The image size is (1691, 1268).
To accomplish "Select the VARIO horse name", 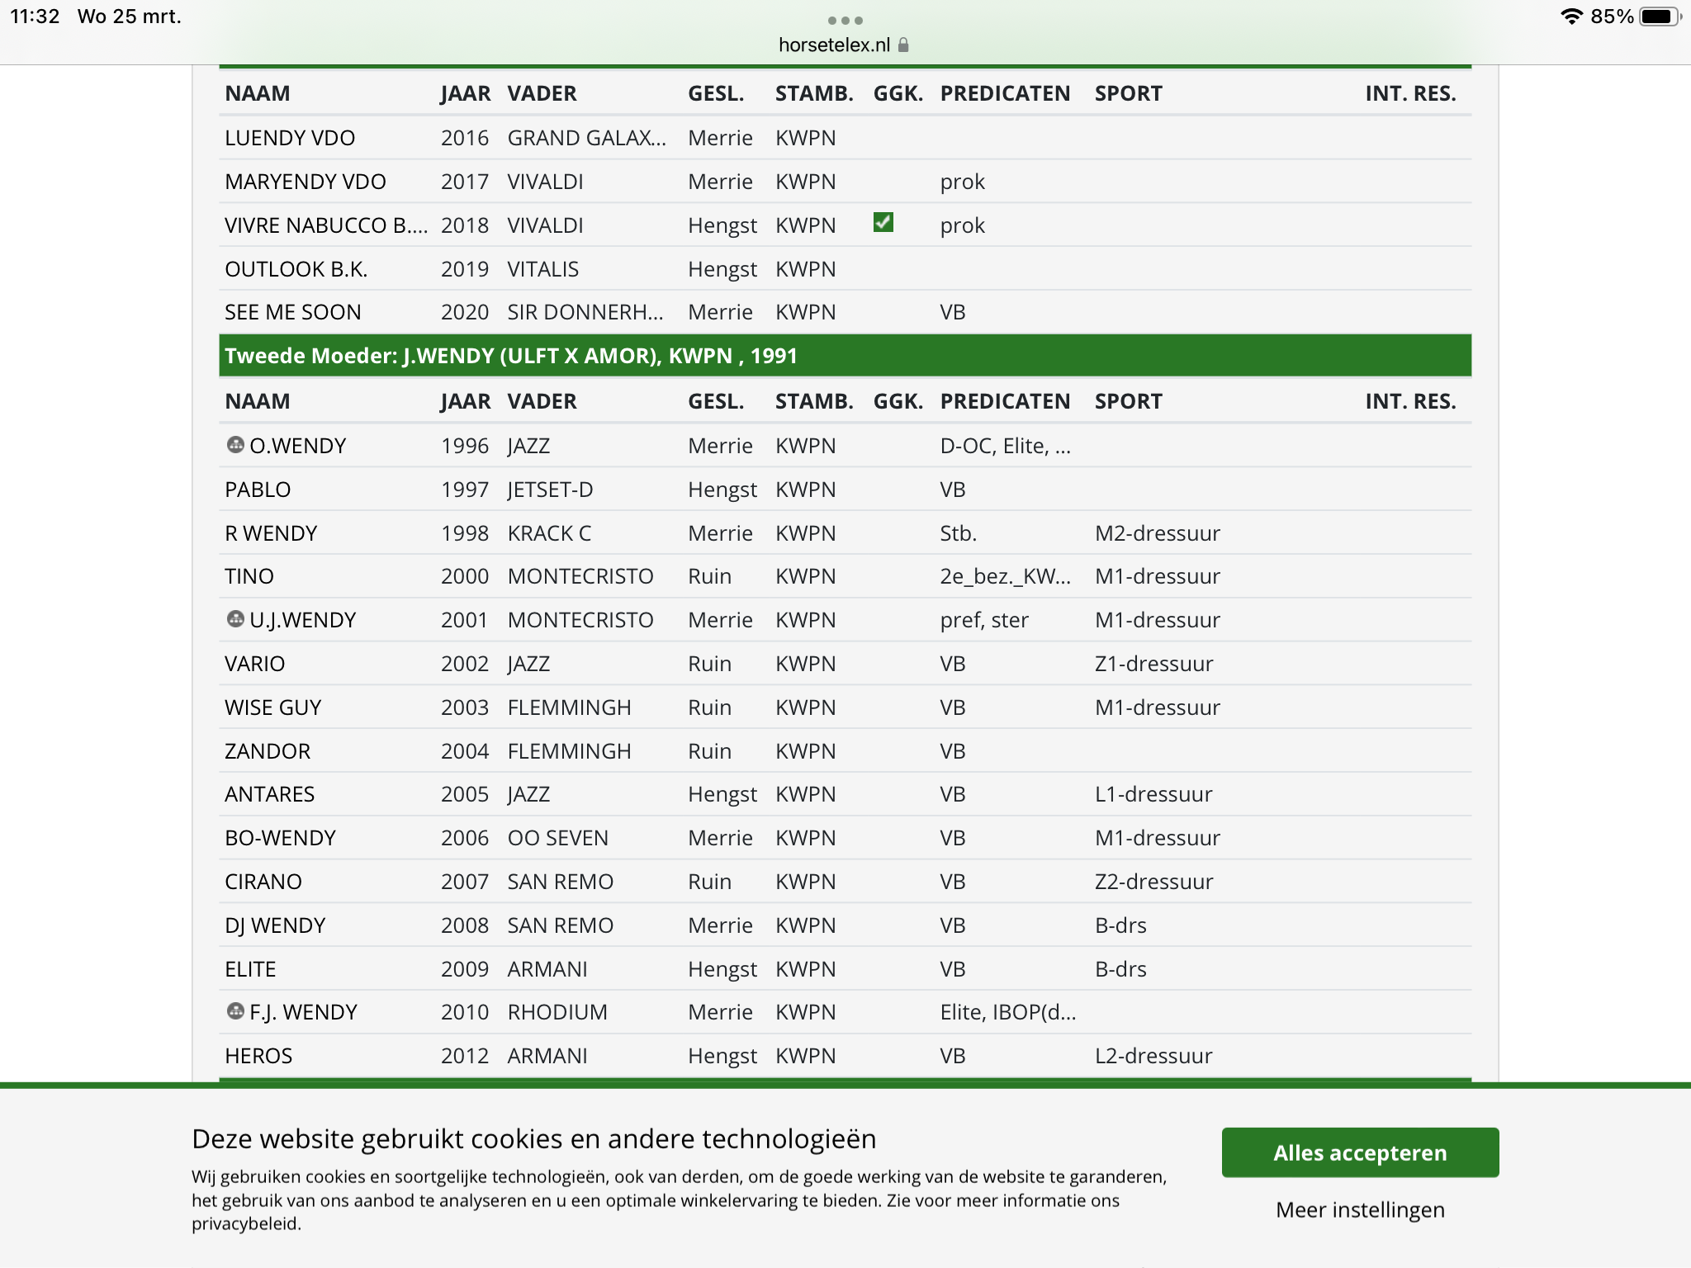I will point(255,664).
